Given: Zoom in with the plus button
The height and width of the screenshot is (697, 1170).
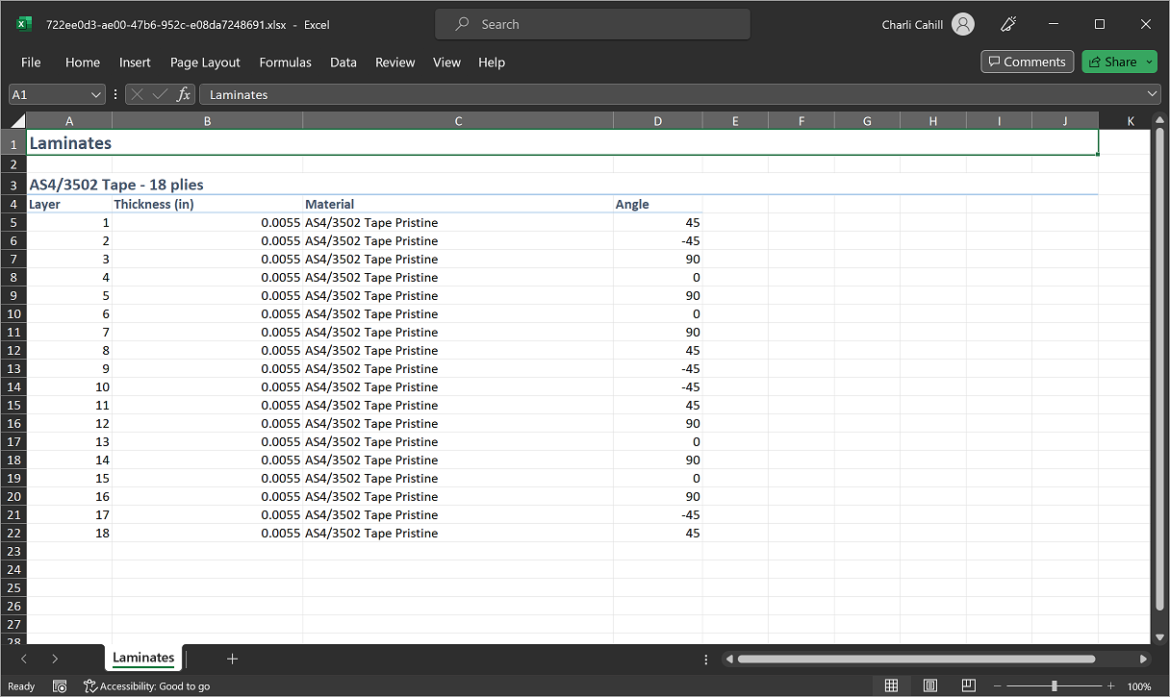Looking at the screenshot, I should 1110,686.
